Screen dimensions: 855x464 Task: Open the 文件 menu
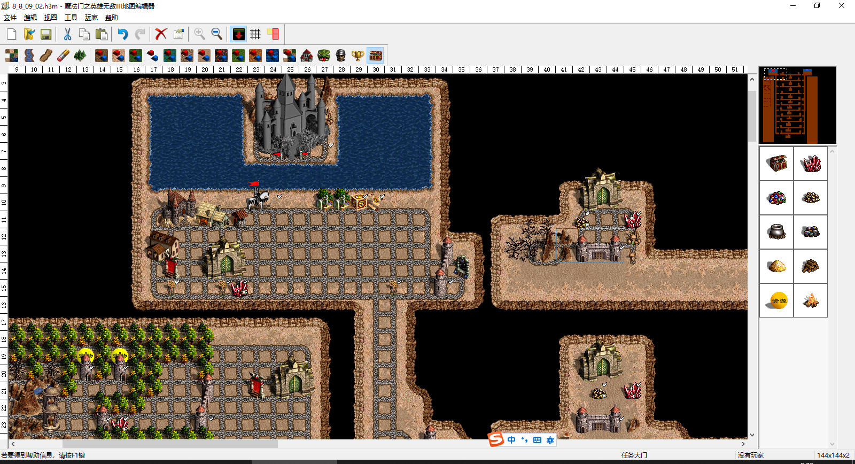(10, 18)
